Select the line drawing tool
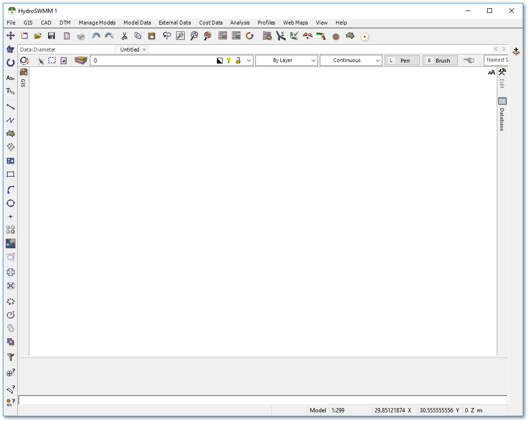The width and height of the screenshot is (529, 422). coord(11,107)
